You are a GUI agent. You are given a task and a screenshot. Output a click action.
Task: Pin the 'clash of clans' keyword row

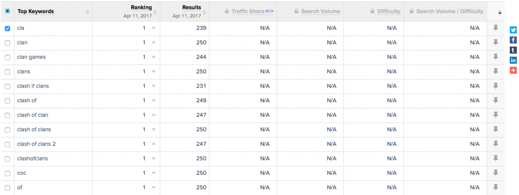click(496, 130)
